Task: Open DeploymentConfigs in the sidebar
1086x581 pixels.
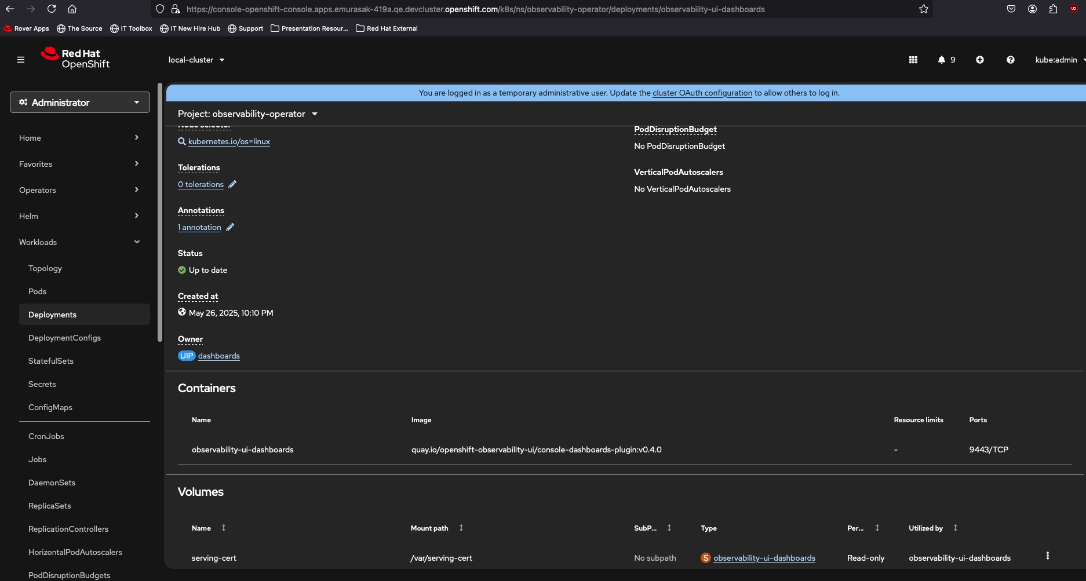Action: [x=65, y=338]
